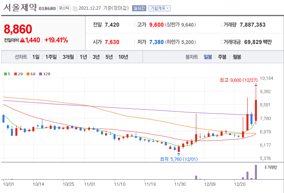Switch to 주봉 weekly candle chart
This screenshot has width=284, height=193.
click(222, 57)
